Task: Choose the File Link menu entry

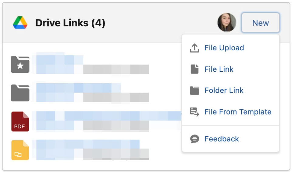Action: 219,69
